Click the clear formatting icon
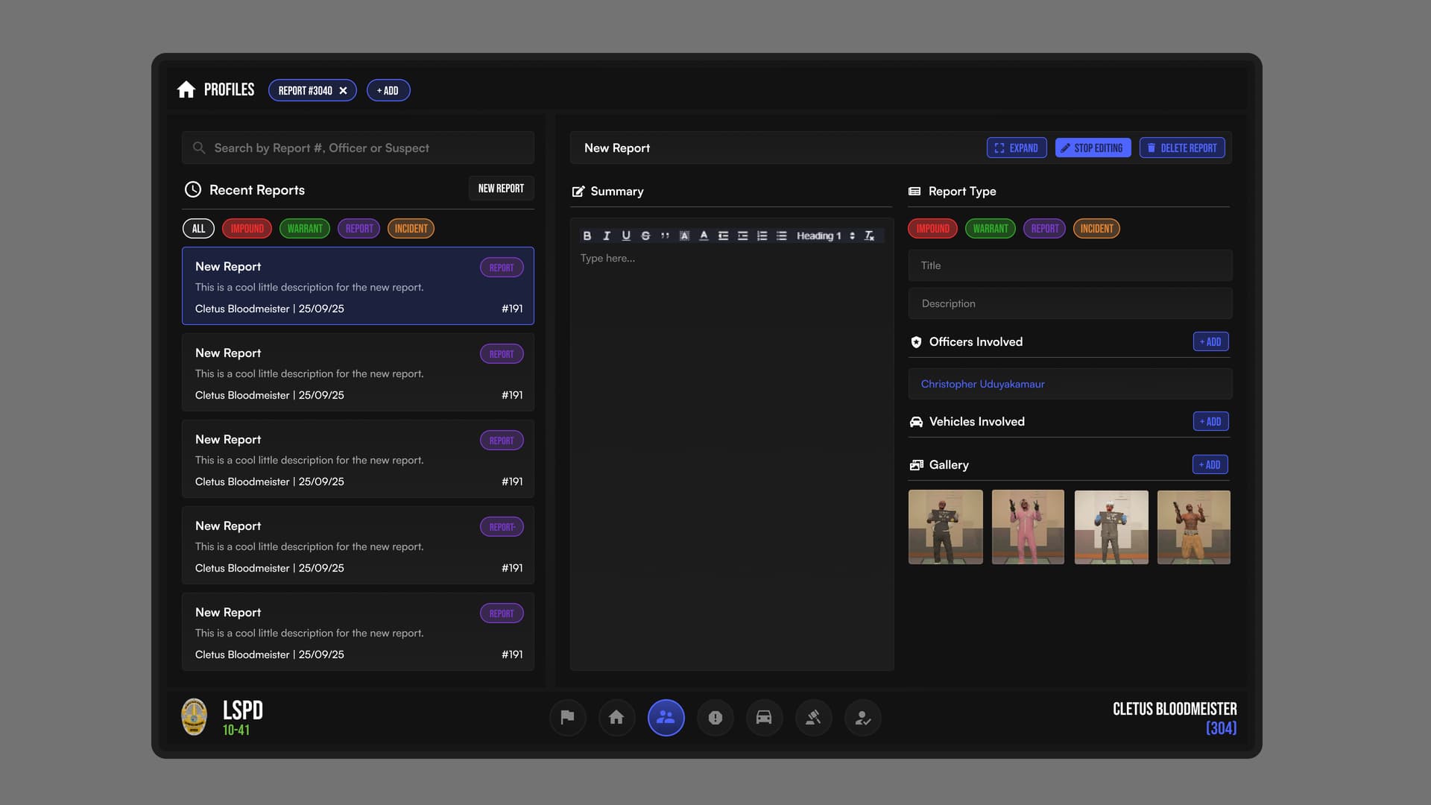Viewport: 1431px width, 805px height. click(x=869, y=236)
